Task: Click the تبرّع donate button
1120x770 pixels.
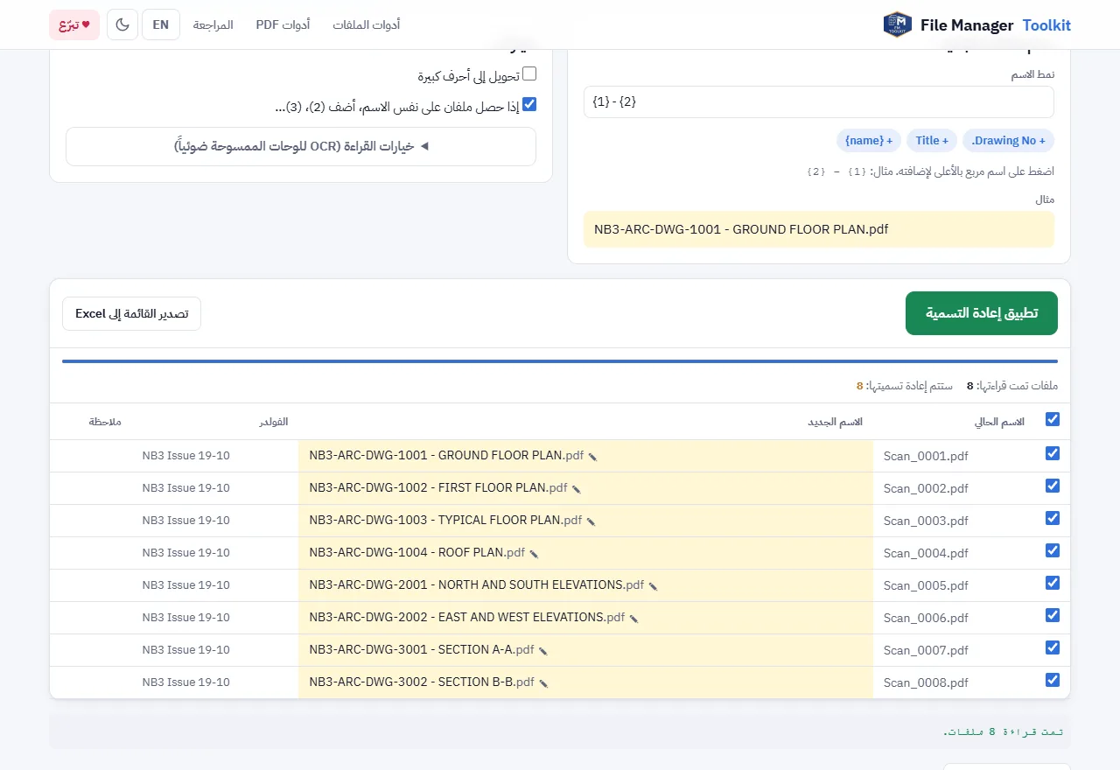Action: click(74, 24)
